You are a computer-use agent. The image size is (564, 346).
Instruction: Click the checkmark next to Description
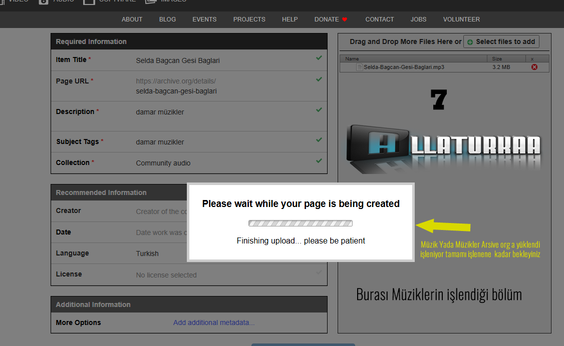pos(319,110)
